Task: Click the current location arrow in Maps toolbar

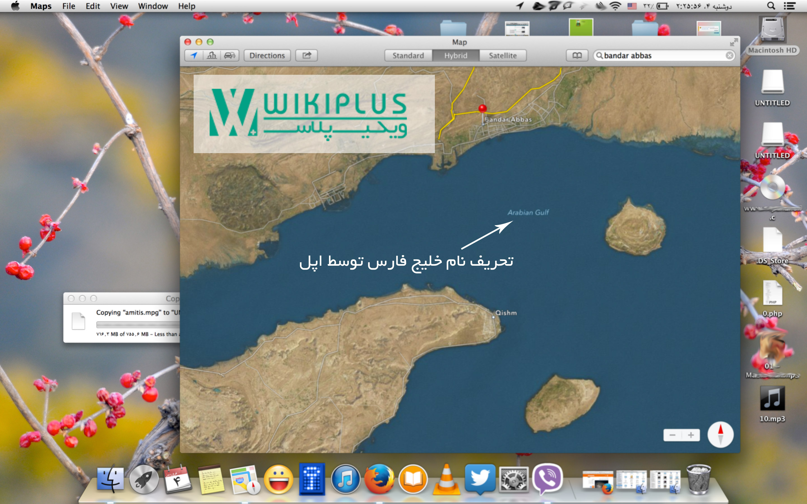Action: 194,55
